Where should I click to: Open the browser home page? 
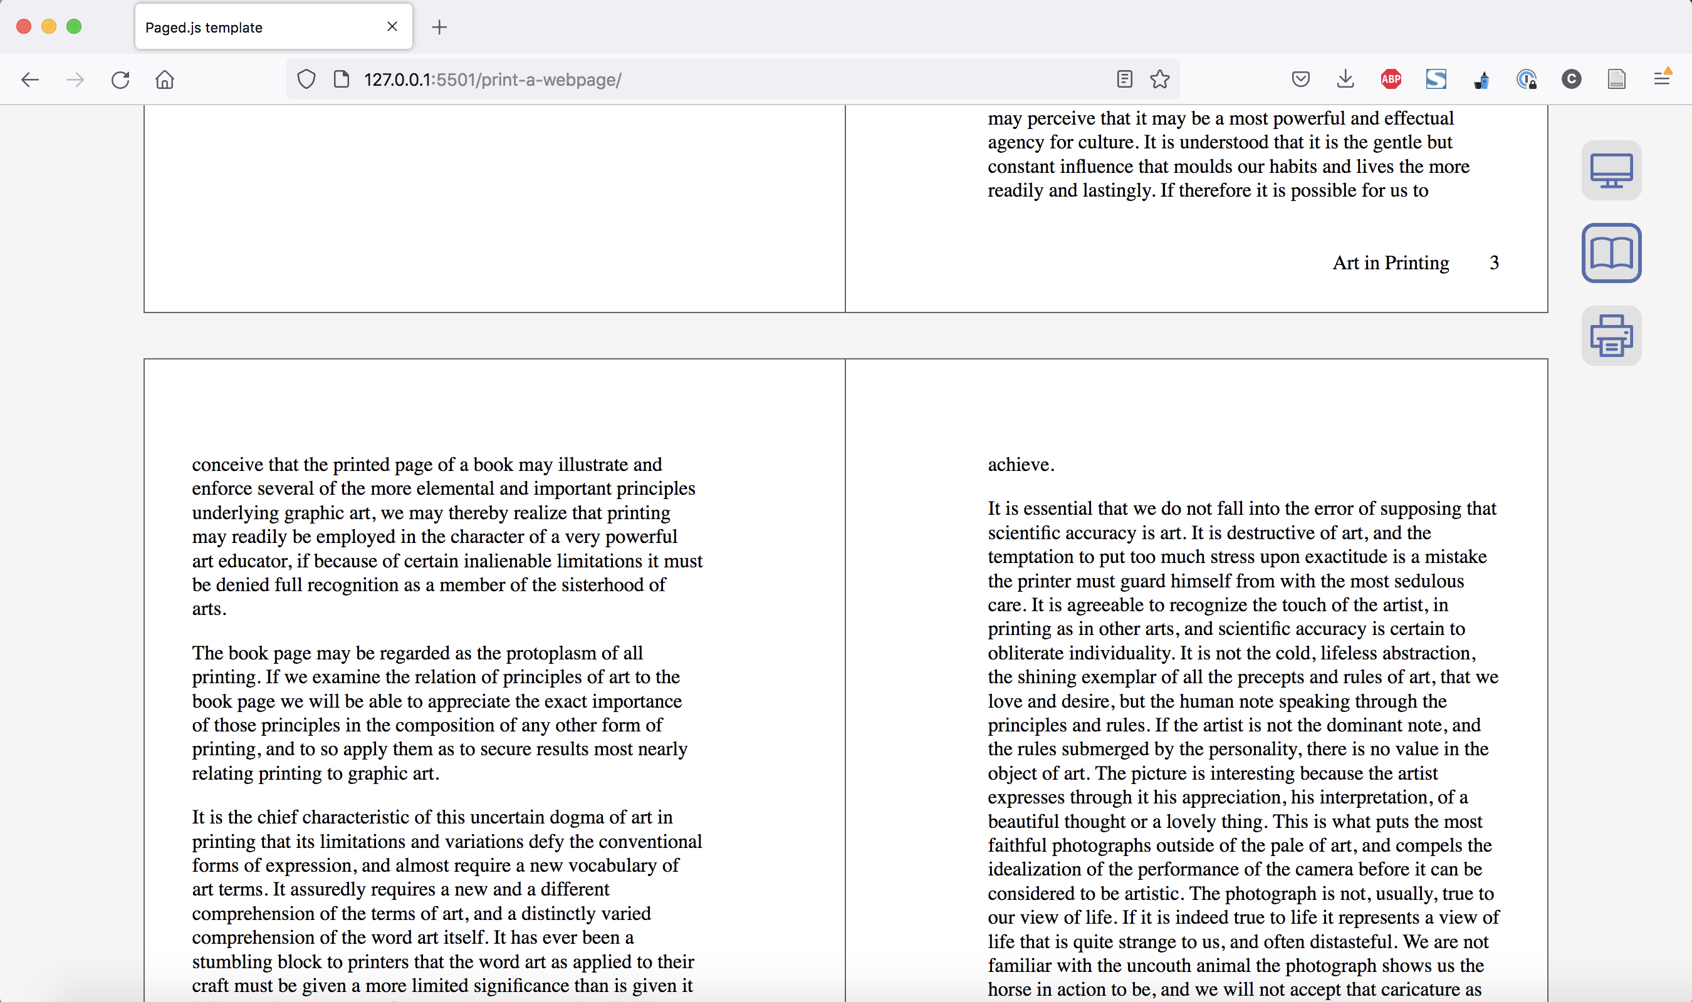(165, 80)
